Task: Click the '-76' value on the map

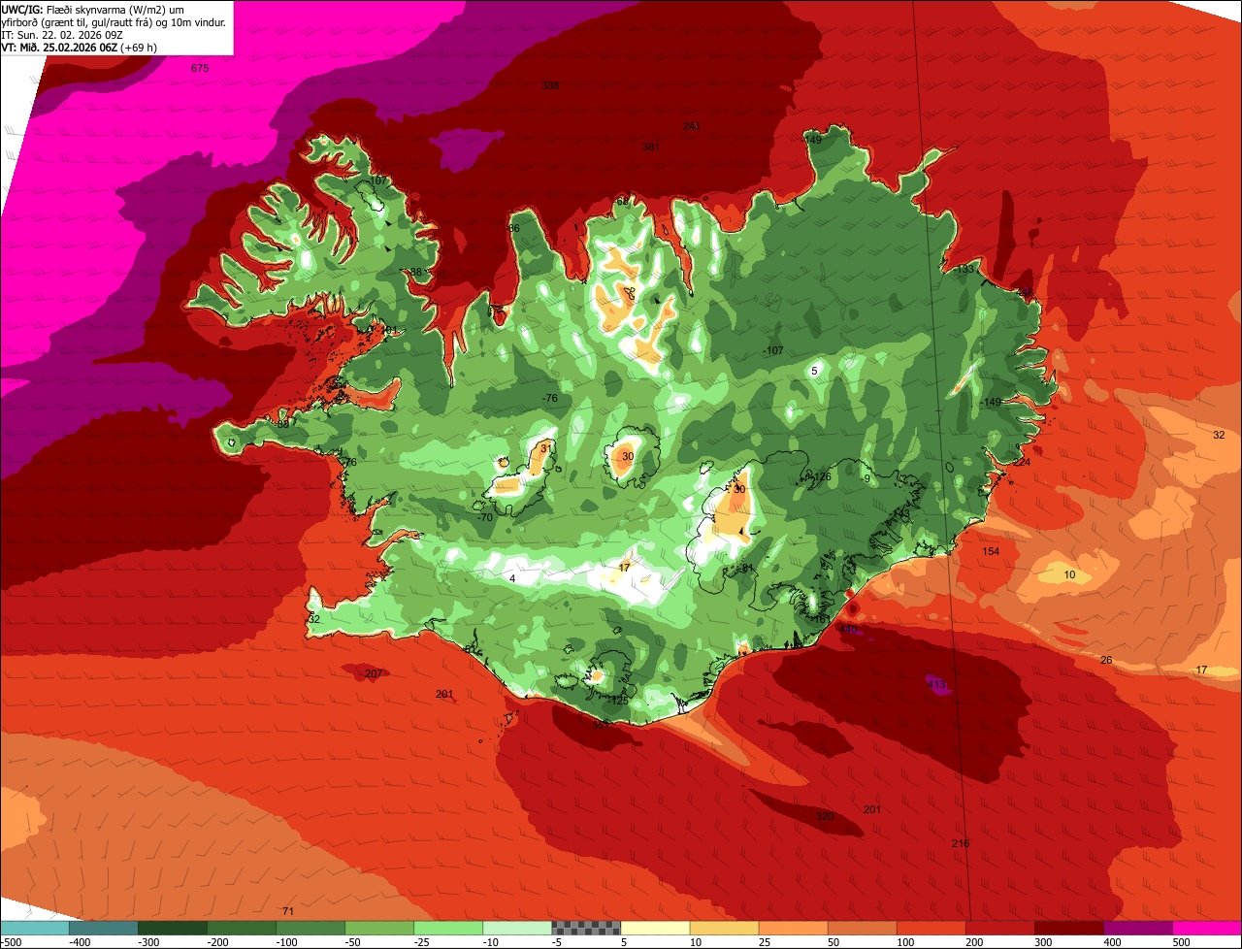Action: (550, 399)
